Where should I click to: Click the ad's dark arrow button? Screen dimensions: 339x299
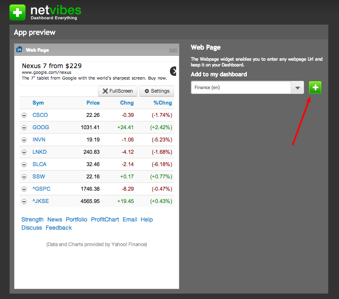coord(173,71)
